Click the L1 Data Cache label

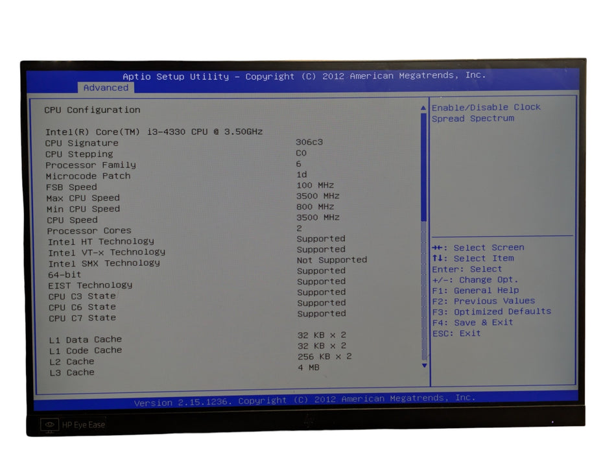tap(86, 340)
